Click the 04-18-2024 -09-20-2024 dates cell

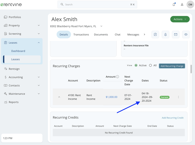(147, 97)
